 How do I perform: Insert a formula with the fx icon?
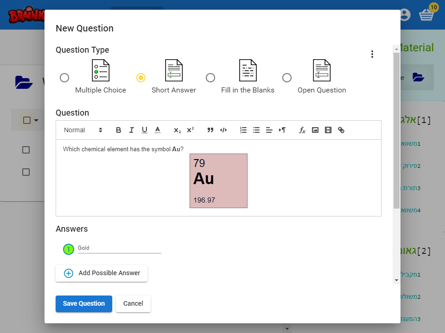point(302,130)
